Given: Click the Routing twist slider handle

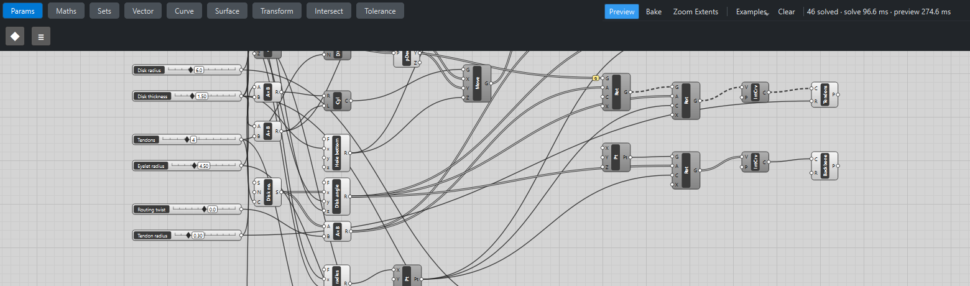Looking at the screenshot, I should tap(204, 210).
